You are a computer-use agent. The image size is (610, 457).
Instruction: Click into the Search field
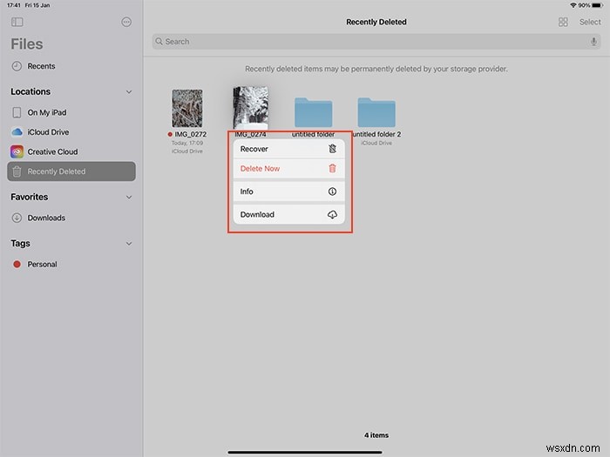pyautogui.click(x=376, y=42)
